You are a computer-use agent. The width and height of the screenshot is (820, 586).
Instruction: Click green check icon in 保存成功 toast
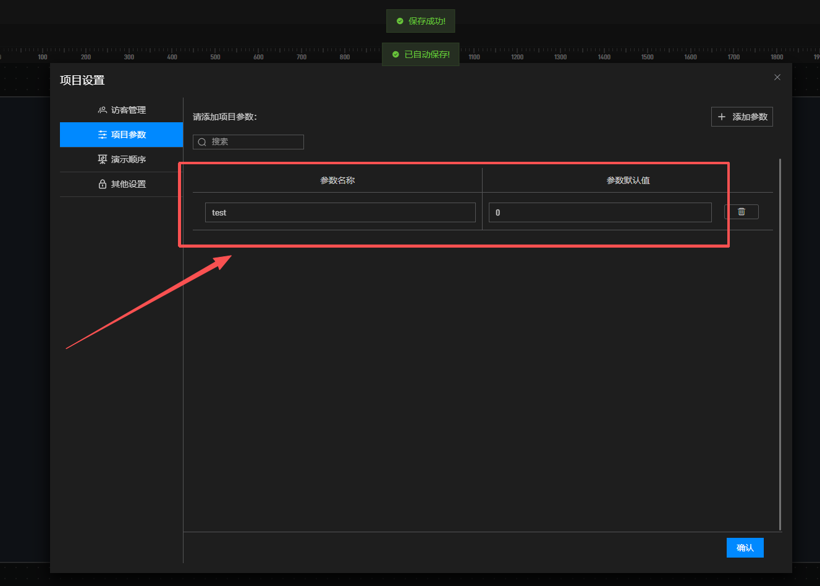tap(400, 21)
